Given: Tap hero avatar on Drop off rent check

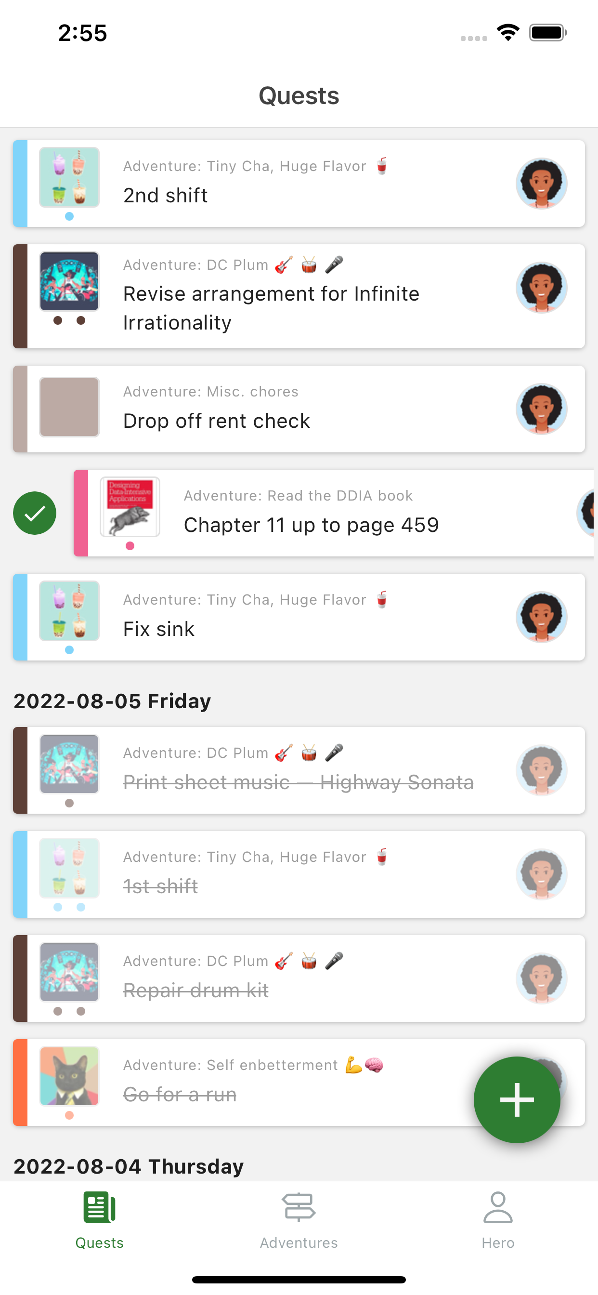Looking at the screenshot, I should (x=541, y=409).
